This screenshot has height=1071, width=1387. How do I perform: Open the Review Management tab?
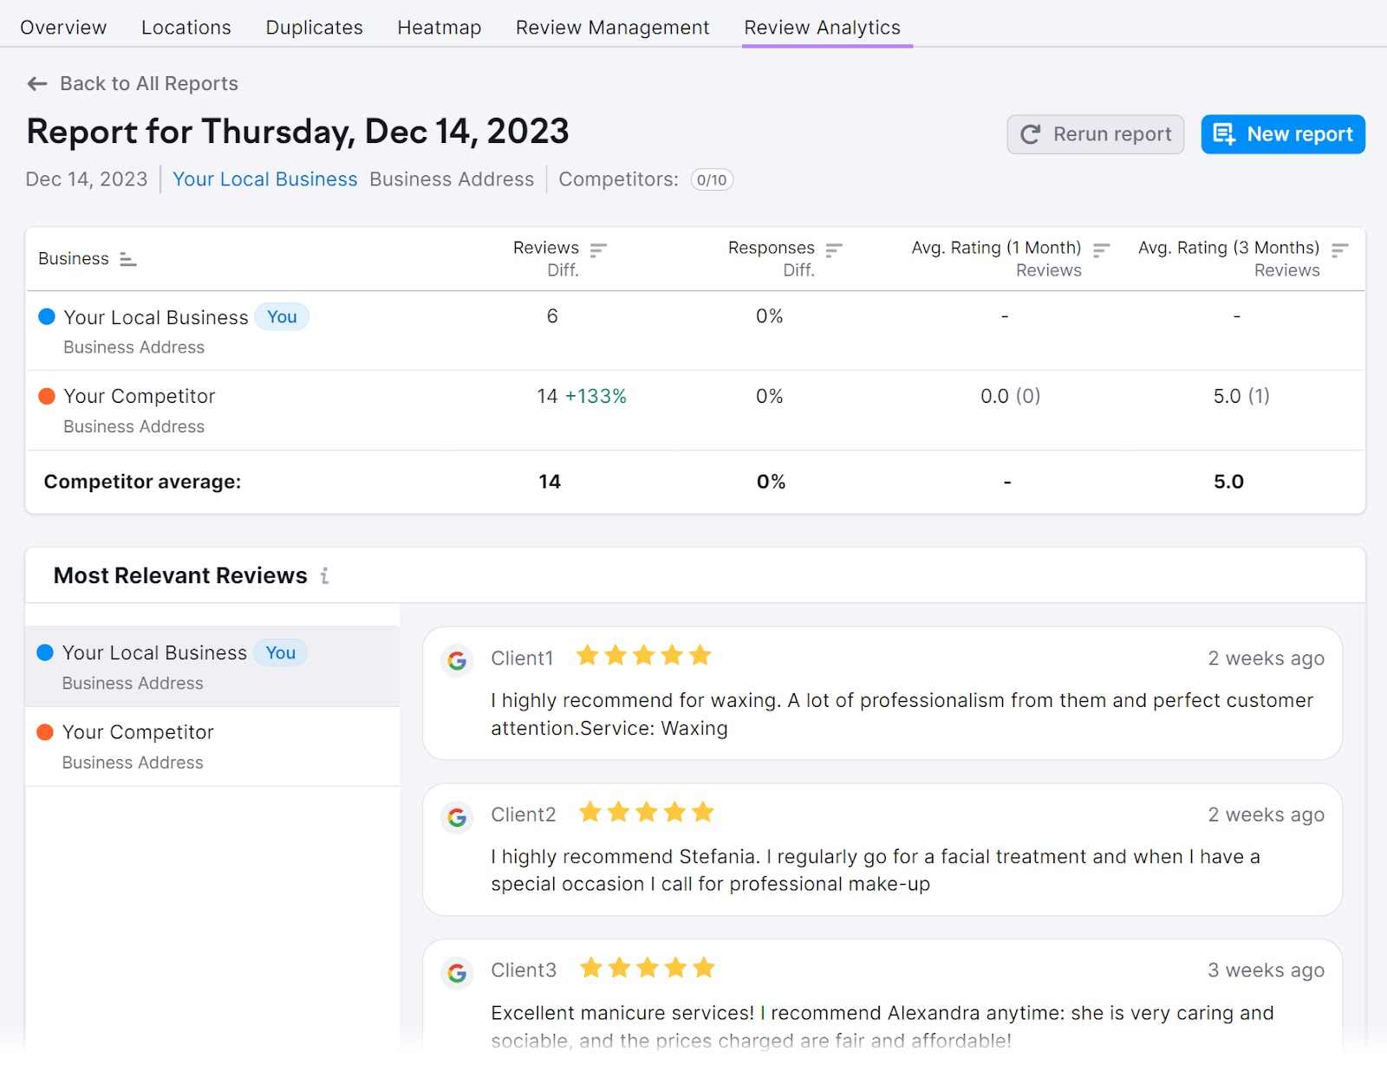tap(611, 27)
